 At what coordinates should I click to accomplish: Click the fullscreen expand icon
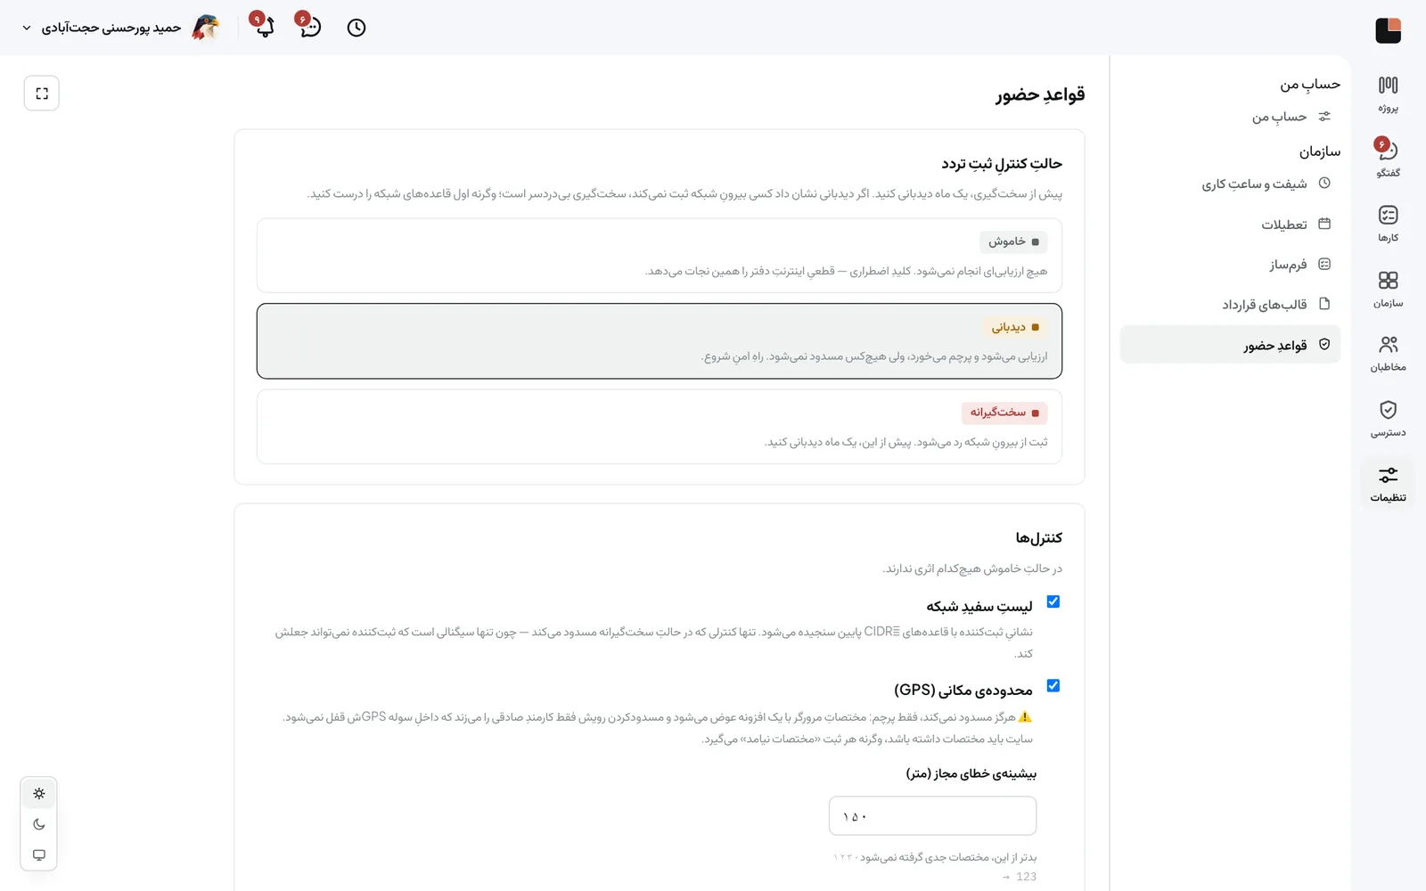42,94
